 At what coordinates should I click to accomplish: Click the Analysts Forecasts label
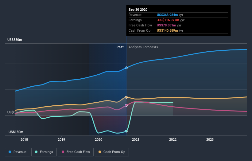pos(143,47)
